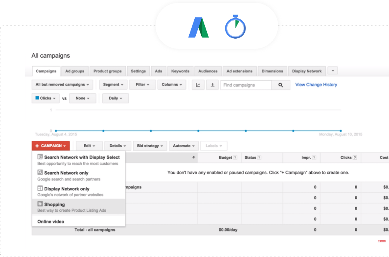The height and width of the screenshot is (257, 389).
Task: Click the Impr. column help question mark
Action: click(314, 158)
